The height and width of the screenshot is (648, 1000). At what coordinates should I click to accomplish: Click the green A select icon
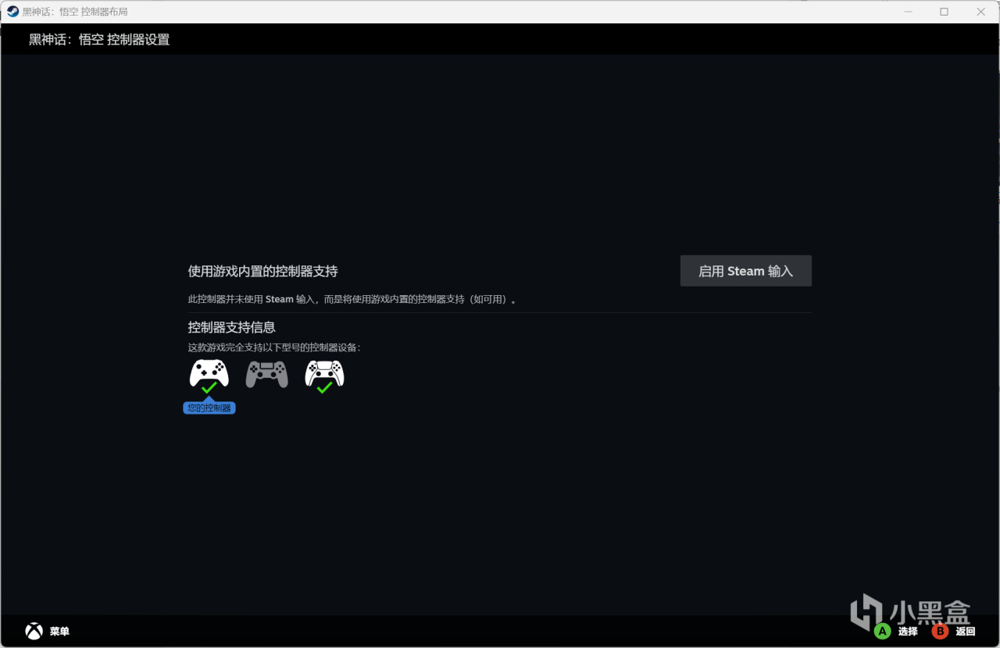[x=883, y=631]
